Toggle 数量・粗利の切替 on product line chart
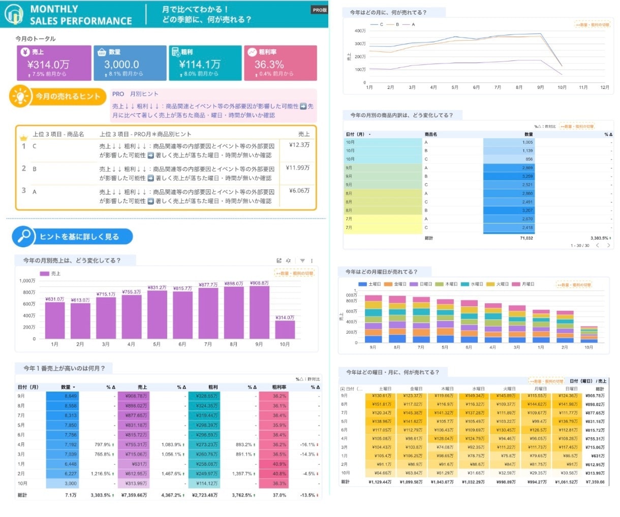The height and width of the screenshot is (517, 620). [592, 24]
